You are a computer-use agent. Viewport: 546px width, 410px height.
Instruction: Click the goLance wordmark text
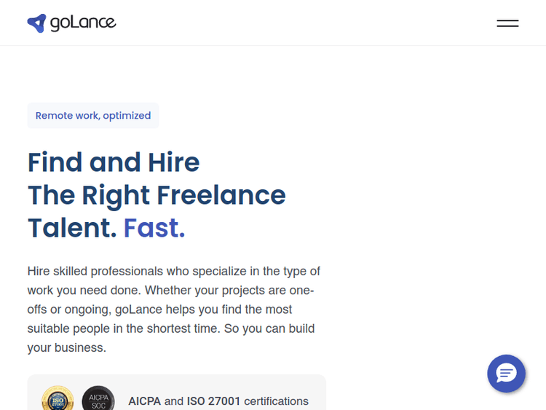[x=83, y=23]
